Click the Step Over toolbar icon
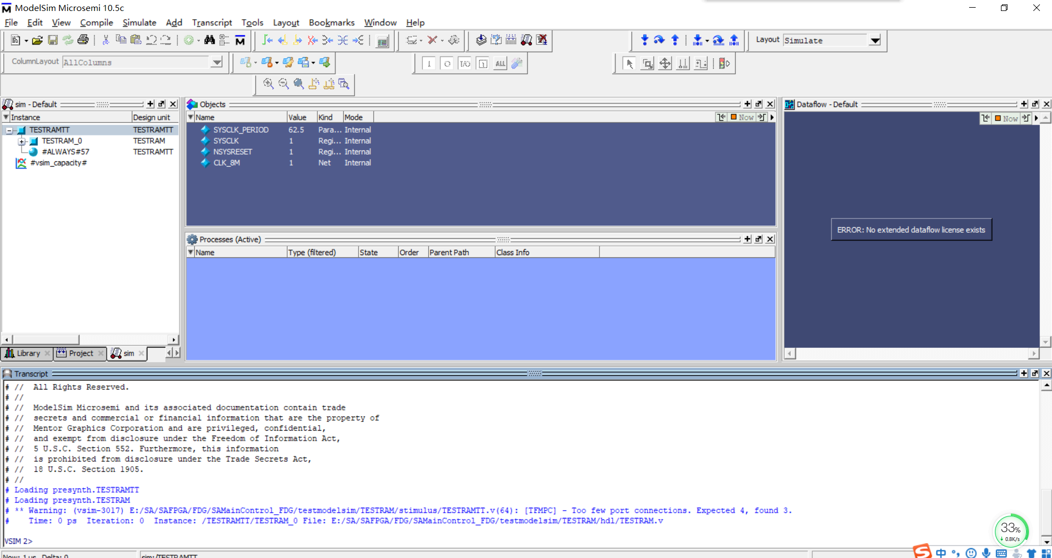Viewport: 1052px width, 558px height. [659, 40]
